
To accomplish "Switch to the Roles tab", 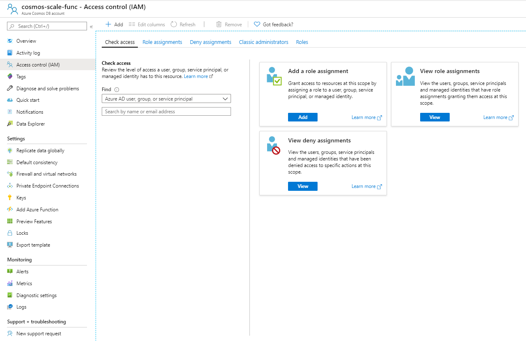I will 302,42.
